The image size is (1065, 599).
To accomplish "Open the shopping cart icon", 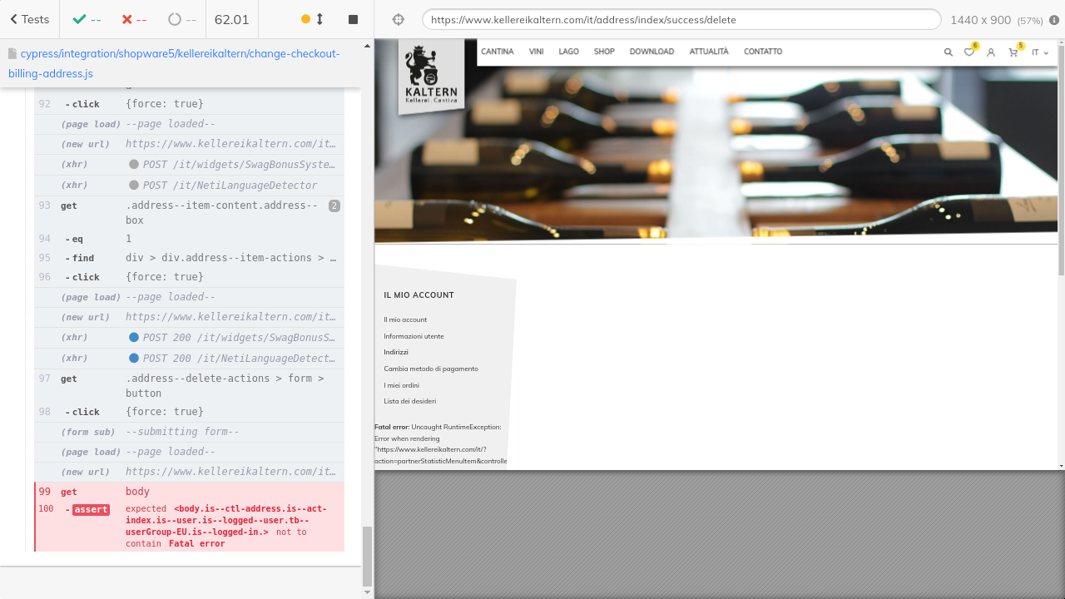I will point(1013,52).
